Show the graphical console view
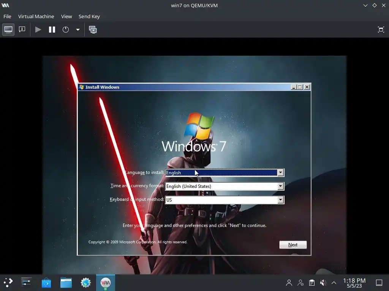 click(x=8, y=30)
